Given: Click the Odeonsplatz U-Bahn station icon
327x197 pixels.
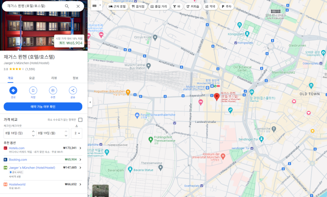Looking at the screenshot, I should pos(321,63).
